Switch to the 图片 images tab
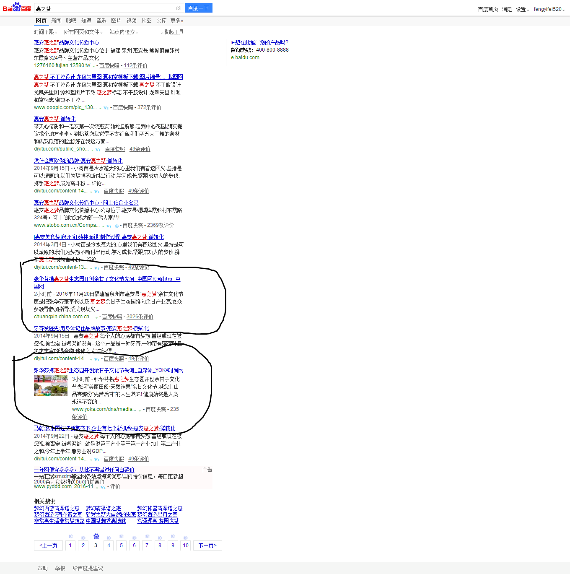Screen dimensions: 570x574 point(116,21)
